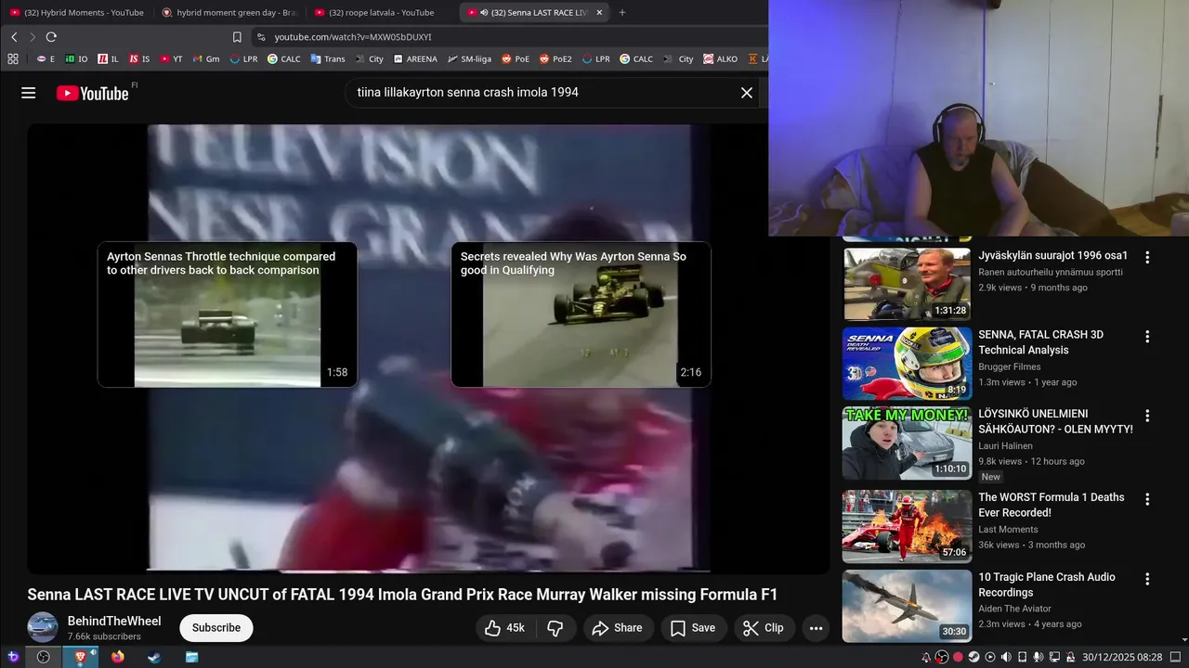Open the YT bookmark
The image size is (1189, 668).
pos(171,58)
